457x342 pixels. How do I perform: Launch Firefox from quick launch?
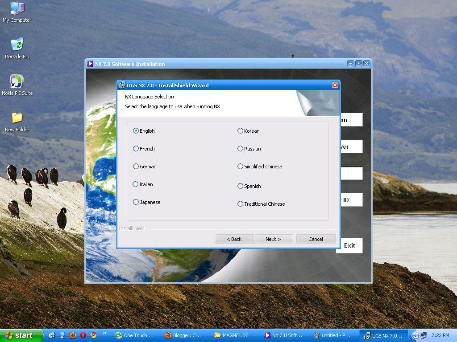coord(73,335)
